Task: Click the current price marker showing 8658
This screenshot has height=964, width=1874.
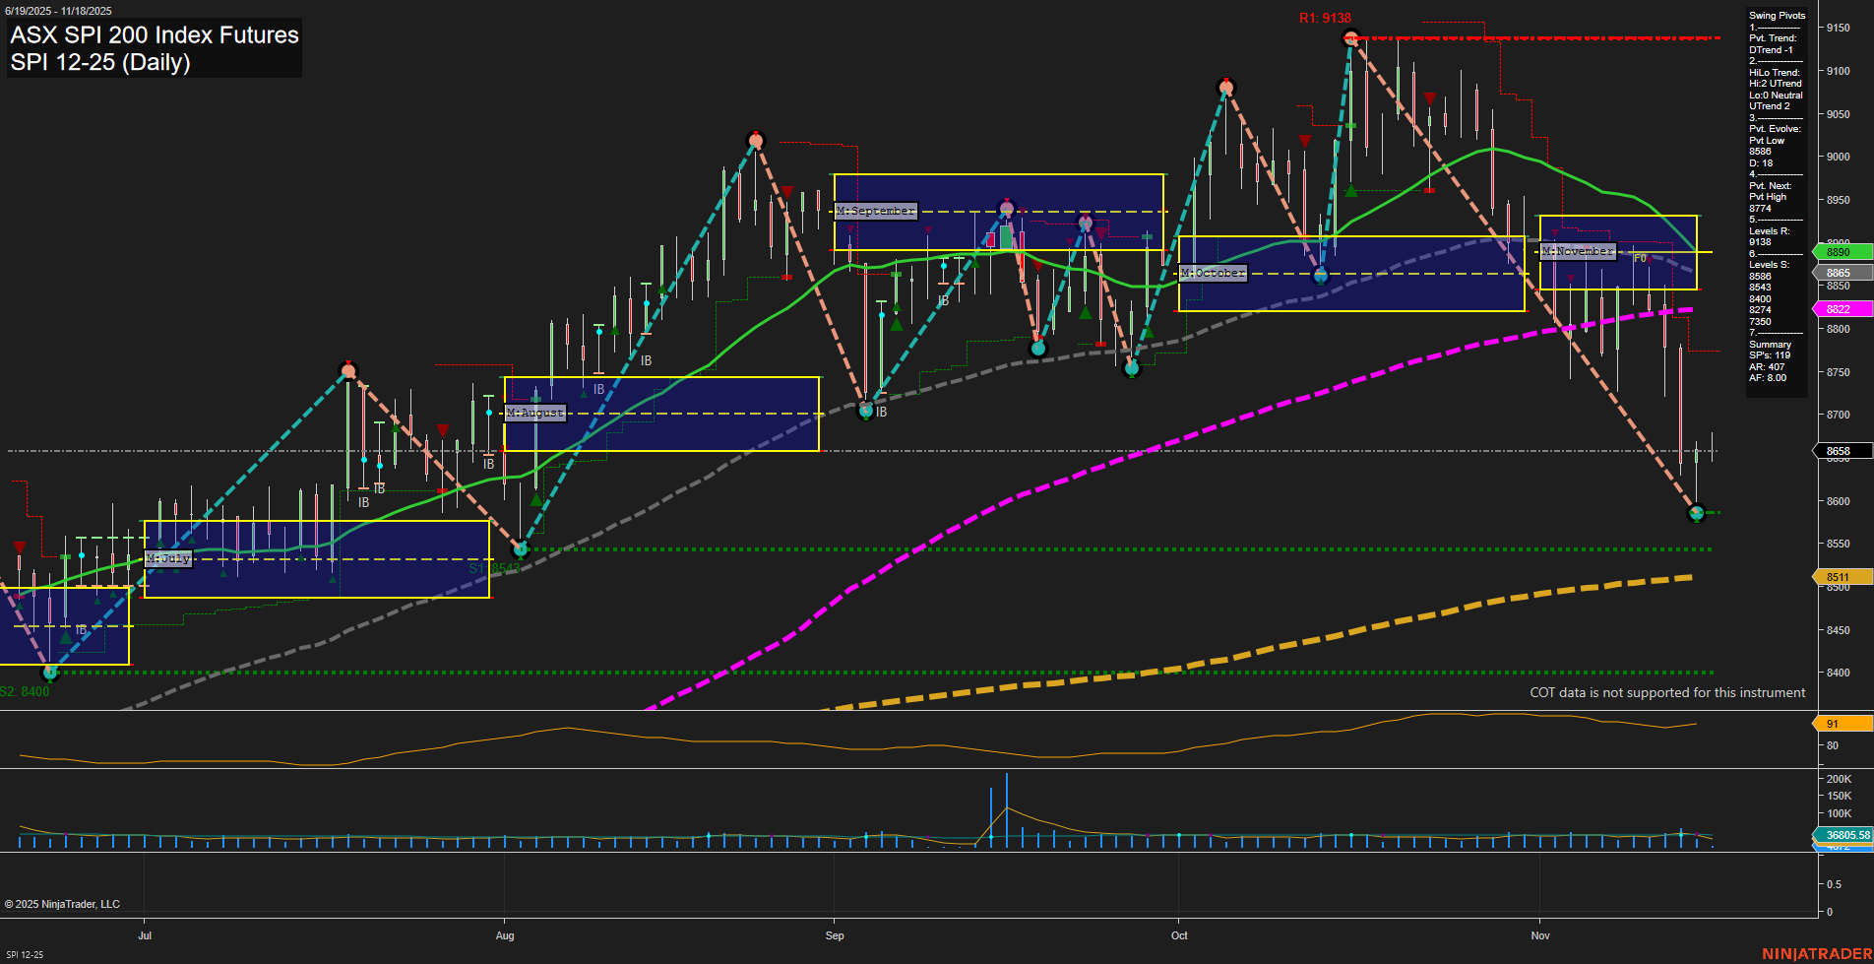Action: 1840,450
